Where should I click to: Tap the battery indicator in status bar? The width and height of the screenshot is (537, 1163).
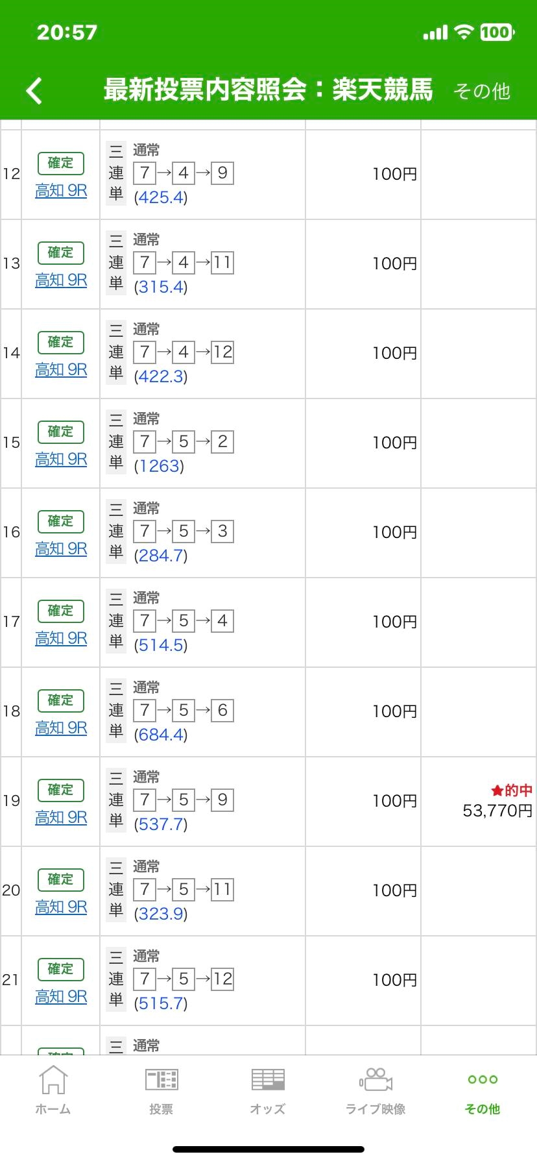coord(497,32)
